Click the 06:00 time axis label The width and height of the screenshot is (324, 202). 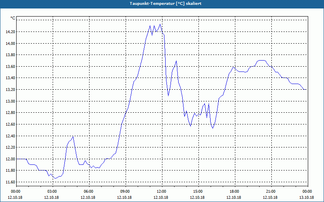coord(89,191)
